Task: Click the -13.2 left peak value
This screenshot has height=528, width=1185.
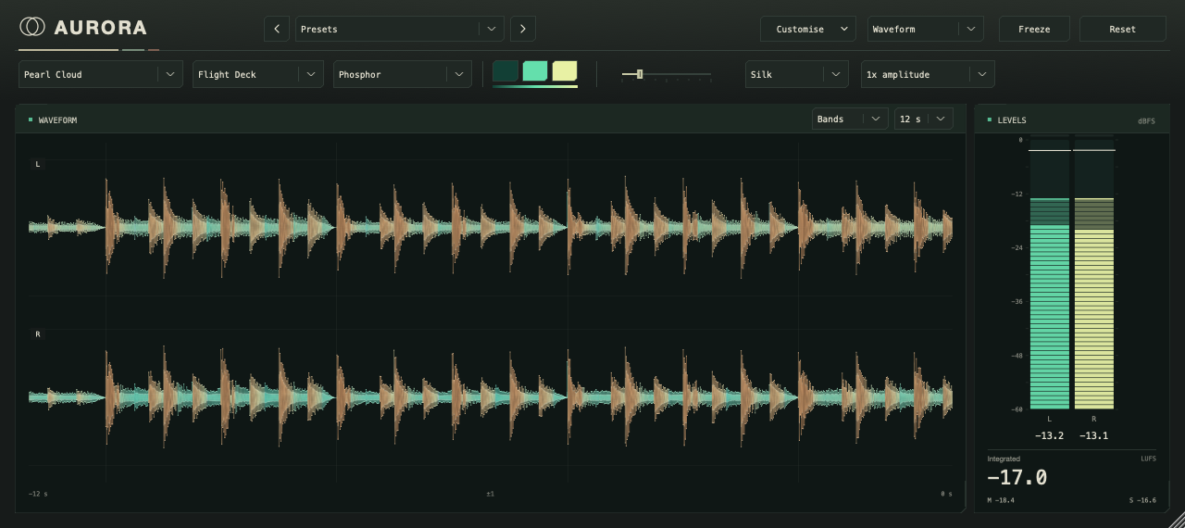Action: (1049, 435)
